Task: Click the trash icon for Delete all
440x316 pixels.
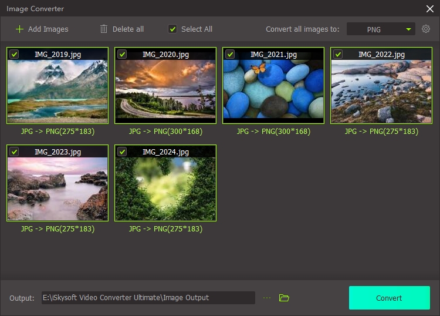Action: (104, 29)
